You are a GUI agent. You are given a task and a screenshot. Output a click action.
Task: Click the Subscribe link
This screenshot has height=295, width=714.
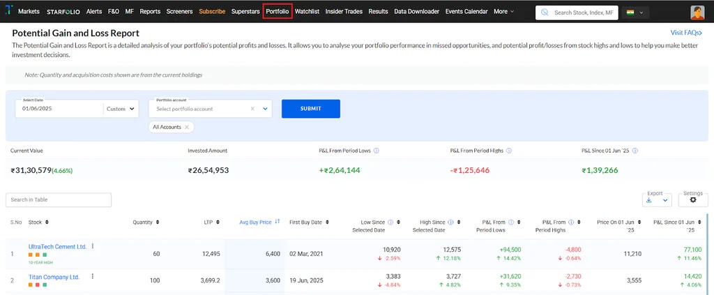(212, 11)
